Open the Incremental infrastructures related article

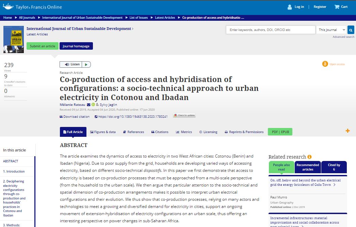coord(305,222)
